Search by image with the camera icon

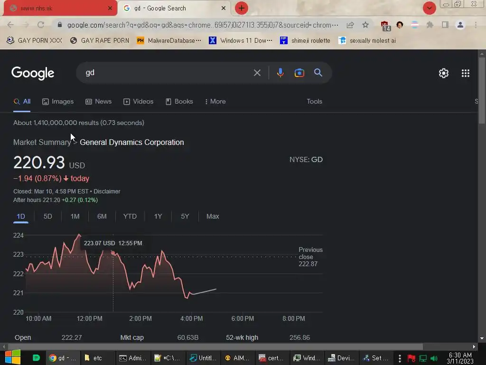[299, 73]
